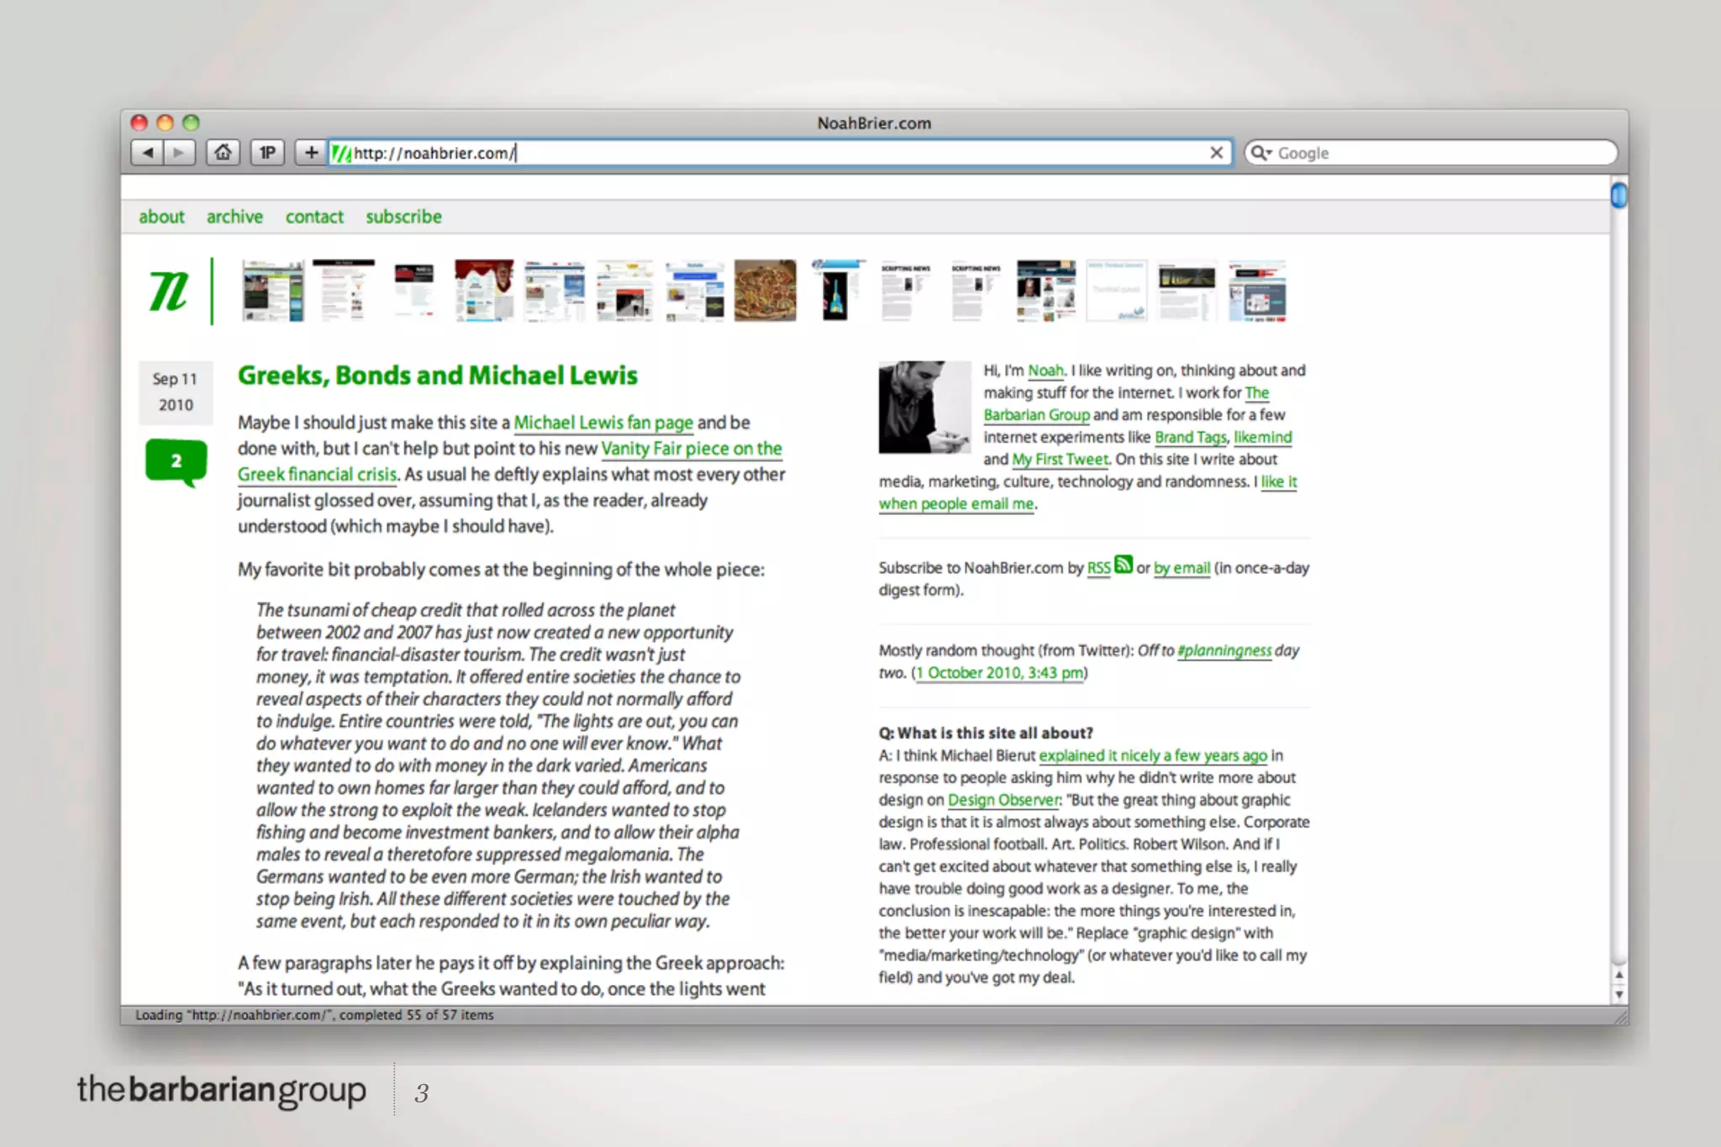Viewport: 1721px width, 1147px height.
Task: Open the archive navigation item
Action: (234, 217)
